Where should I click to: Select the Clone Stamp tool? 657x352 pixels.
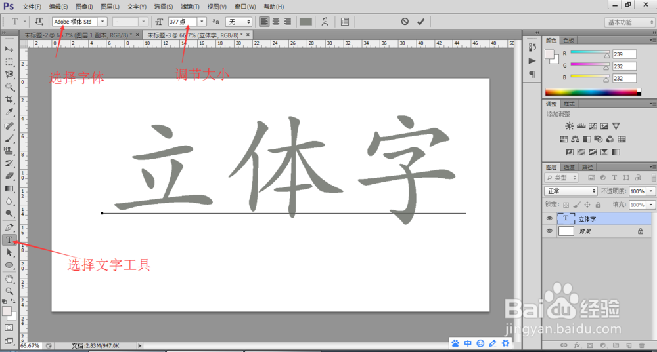click(x=9, y=151)
